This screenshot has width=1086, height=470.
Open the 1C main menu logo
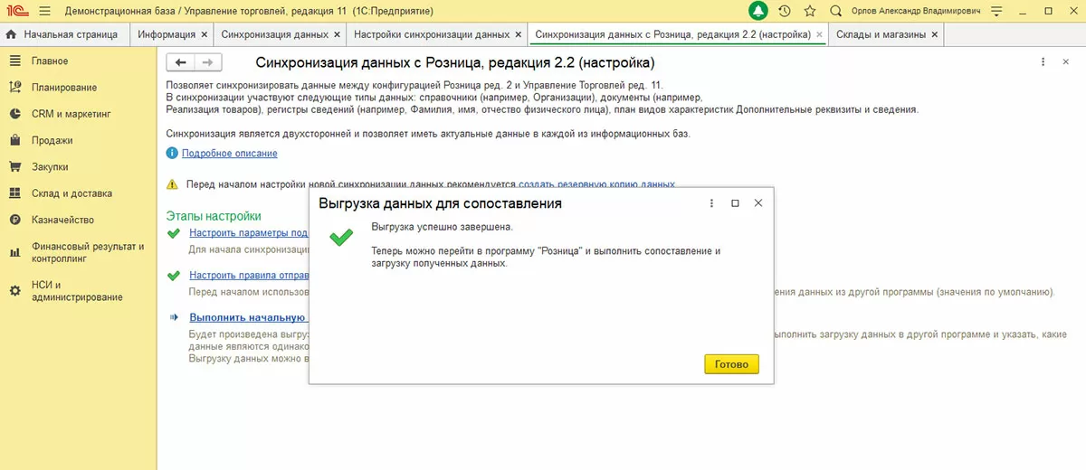tap(18, 11)
